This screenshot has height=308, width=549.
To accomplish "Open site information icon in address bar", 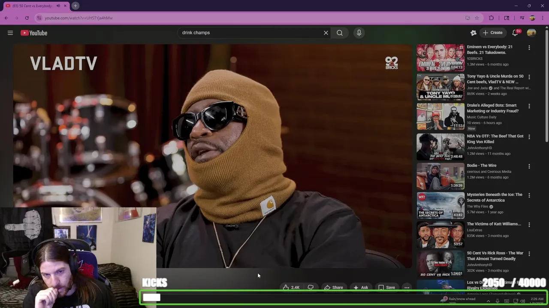I will click(39, 18).
